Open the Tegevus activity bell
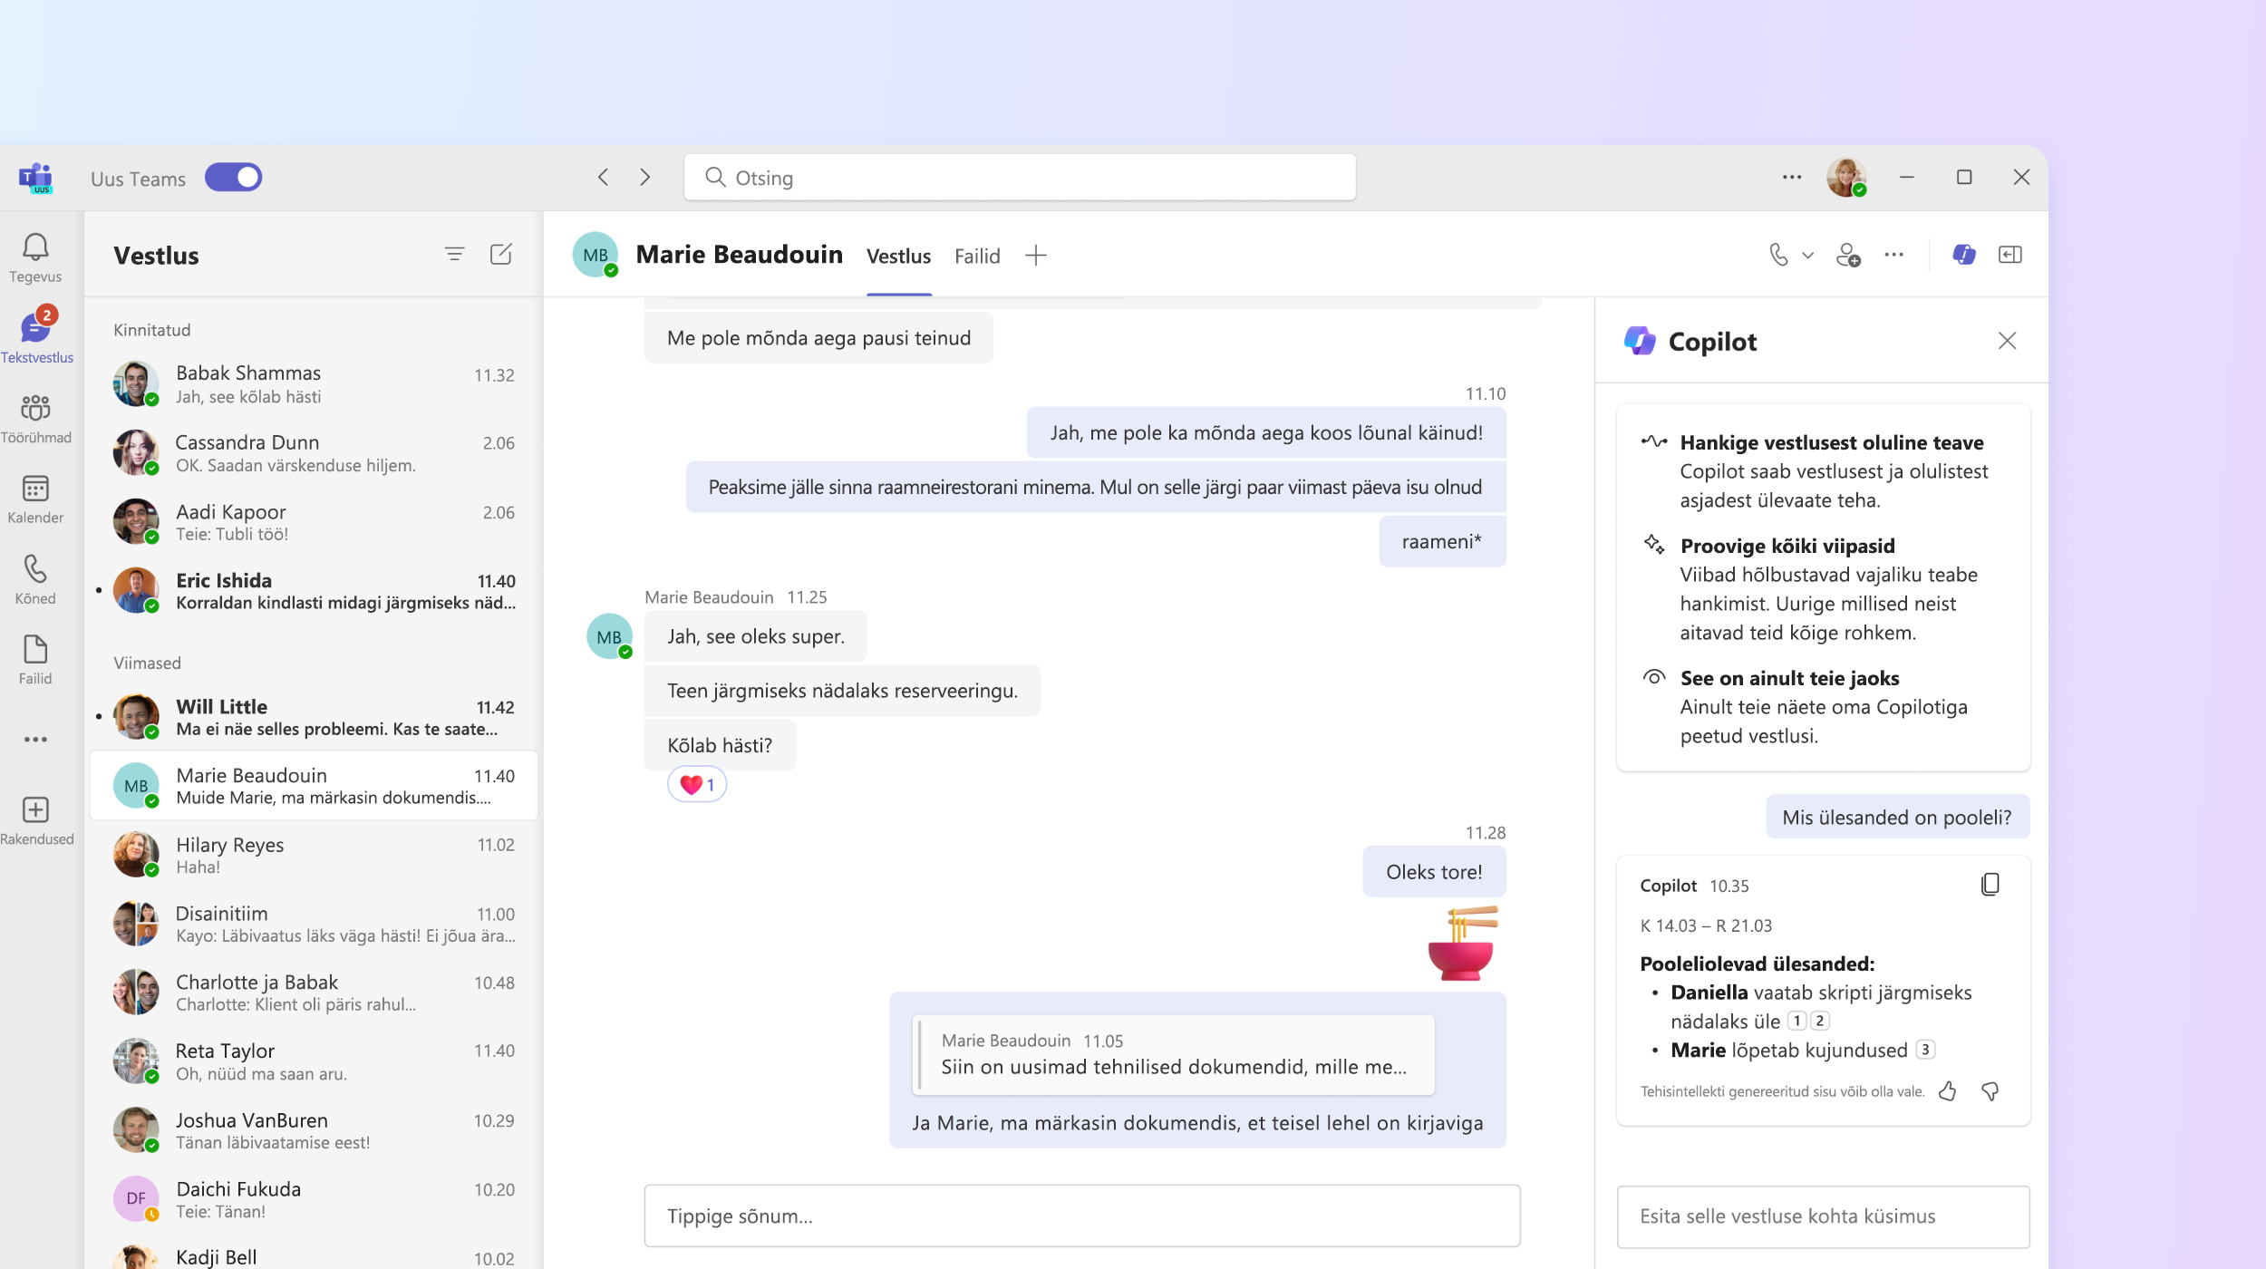 [35, 257]
